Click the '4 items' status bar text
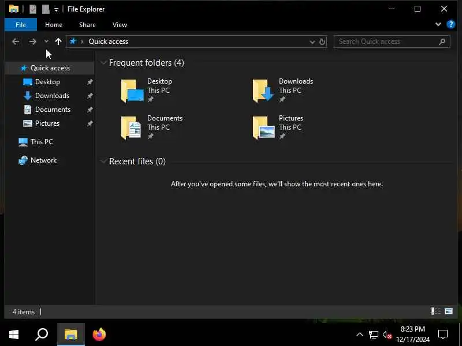Image resolution: width=462 pixels, height=346 pixels. [24, 312]
